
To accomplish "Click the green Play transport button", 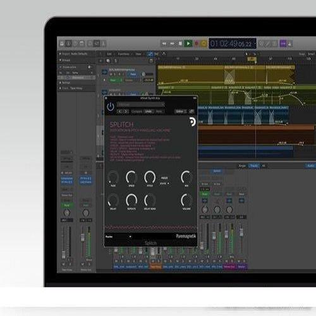I will pos(188,44).
